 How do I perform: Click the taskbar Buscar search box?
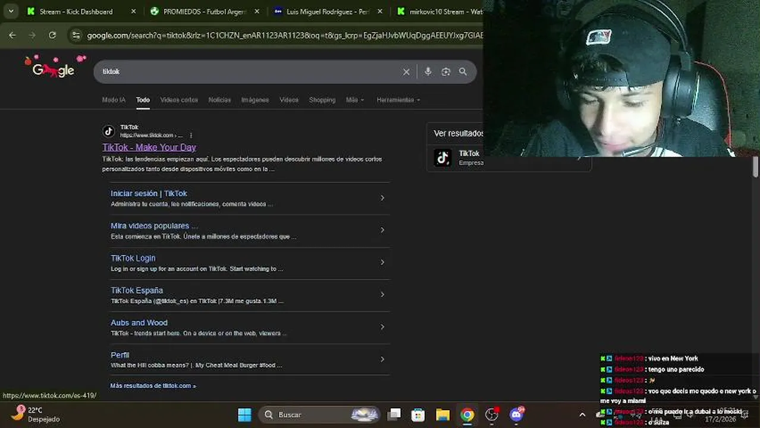(319, 414)
